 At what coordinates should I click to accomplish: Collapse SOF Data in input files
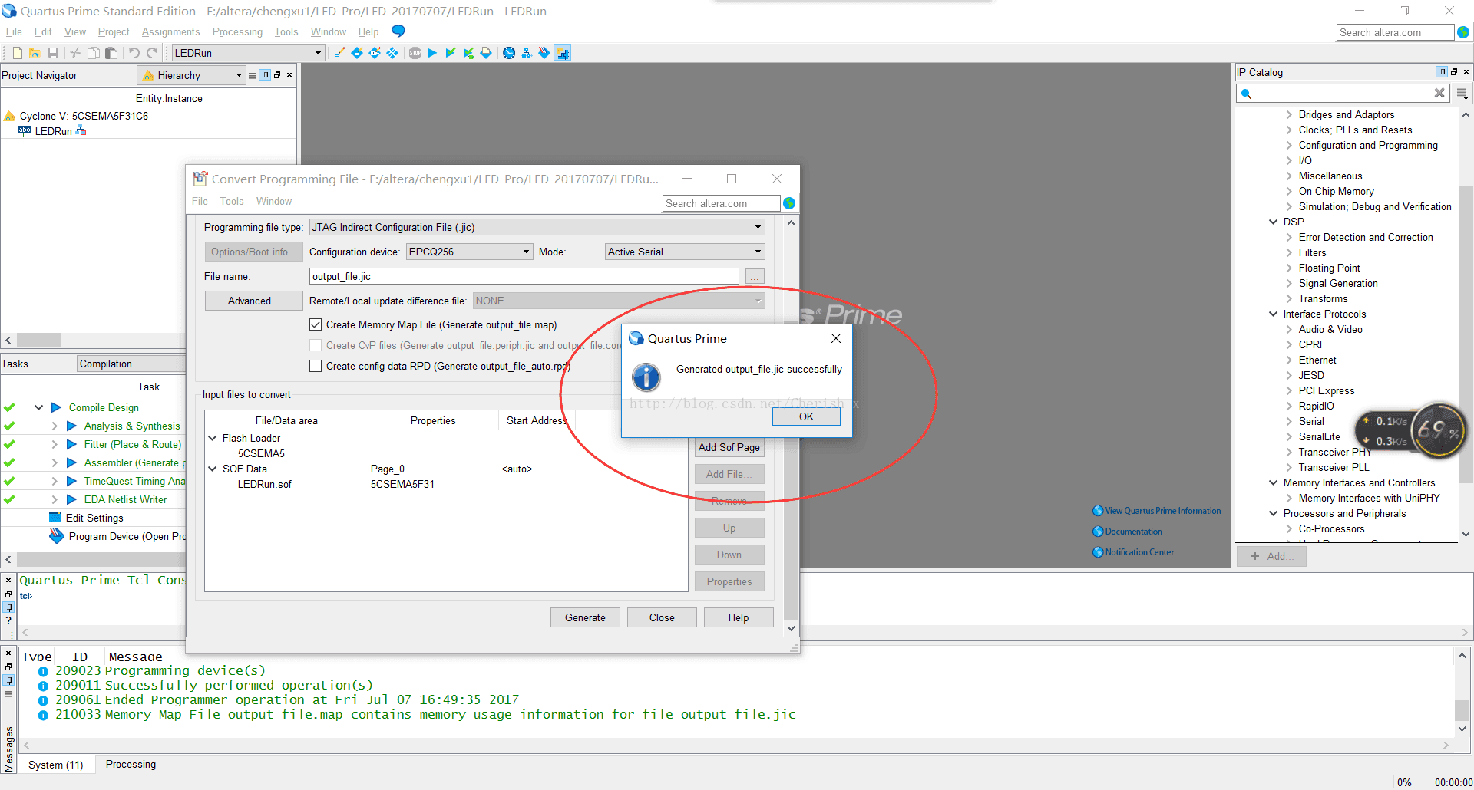click(x=213, y=469)
